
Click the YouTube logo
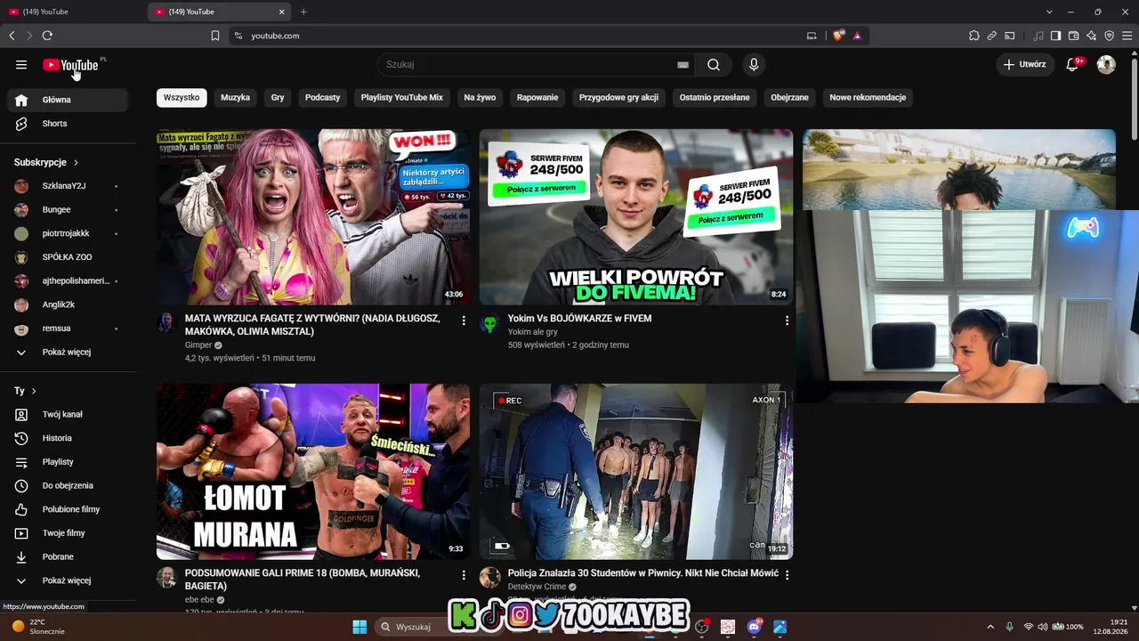click(x=70, y=65)
